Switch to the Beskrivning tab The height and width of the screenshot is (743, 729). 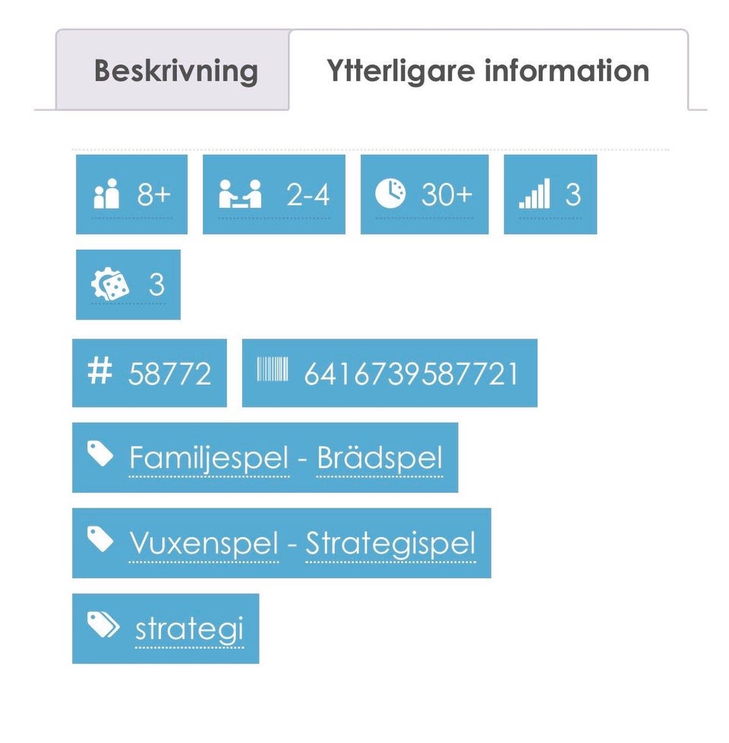[175, 71]
